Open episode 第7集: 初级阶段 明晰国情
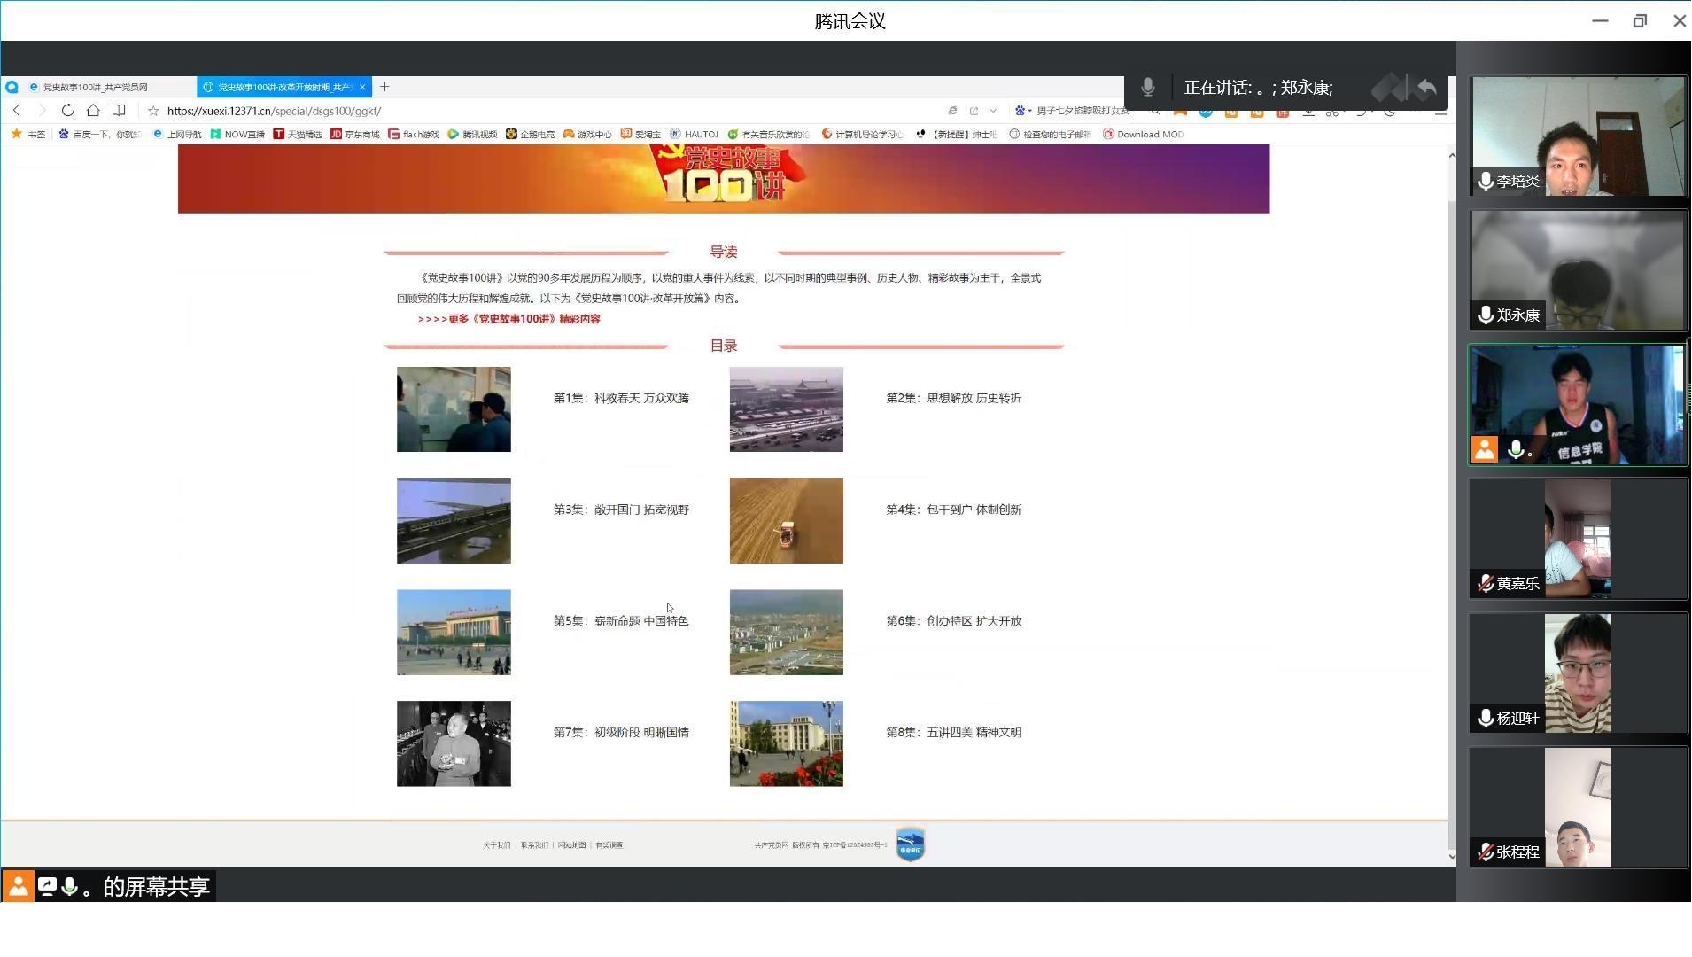The width and height of the screenshot is (1692, 957). click(621, 733)
